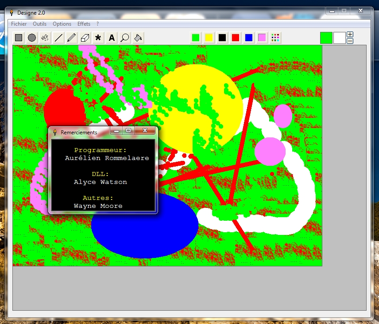379x324 pixels.
Task: Pick the yellow color swatch
Action: (209, 38)
